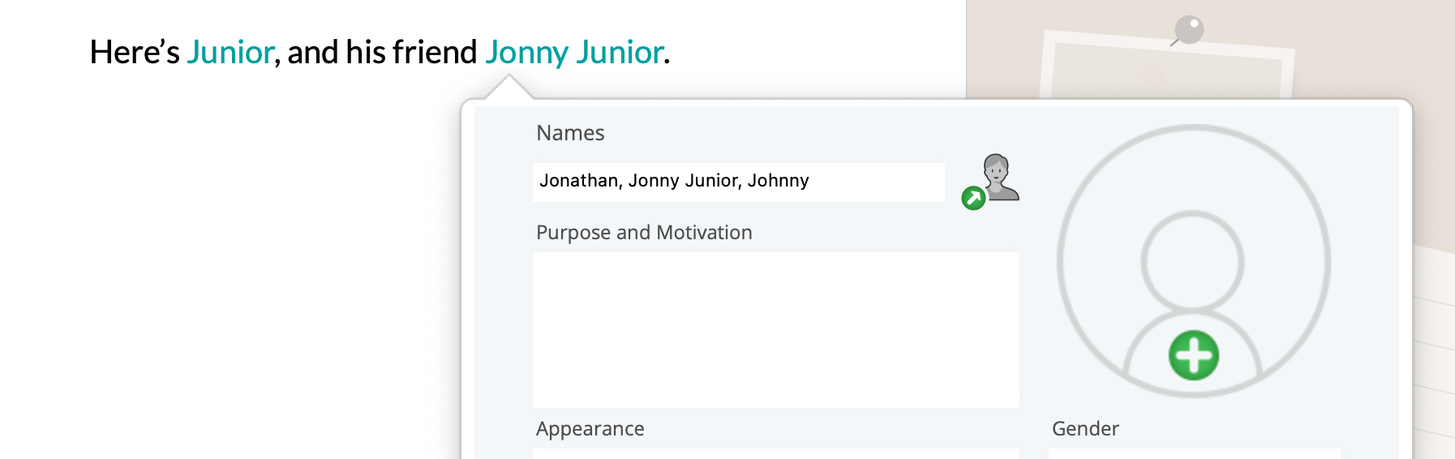1455x459 pixels.
Task: Click the Names field containing Jonathan
Action: (x=738, y=182)
